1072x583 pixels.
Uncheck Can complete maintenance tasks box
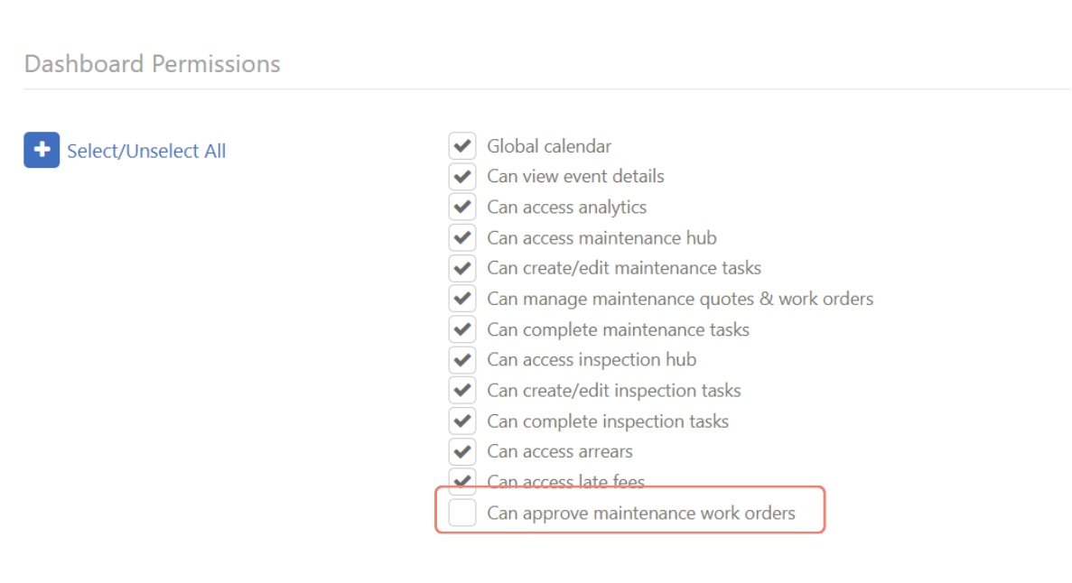[462, 329]
